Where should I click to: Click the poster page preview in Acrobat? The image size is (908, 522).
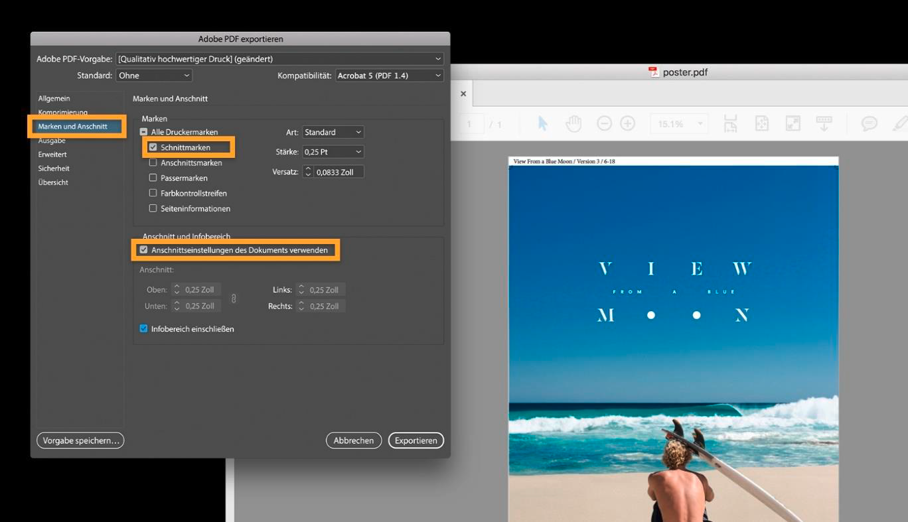click(673, 339)
